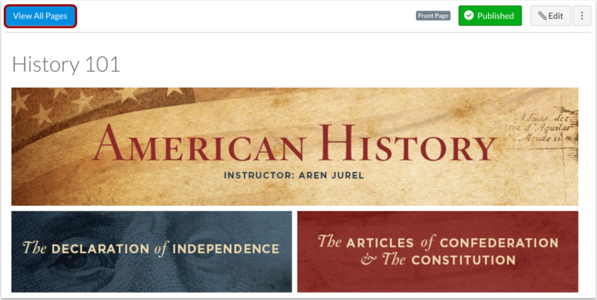Click the Instructor: Aren Jurel caption
Screen dimensions: 597x300
click(x=294, y=176)
